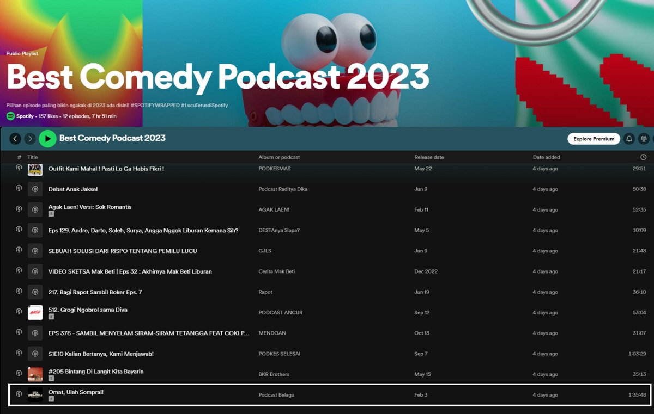654x414 pixels.
Task: Click podcast icon left of Agak Laen! row
Action: point(19,209)
